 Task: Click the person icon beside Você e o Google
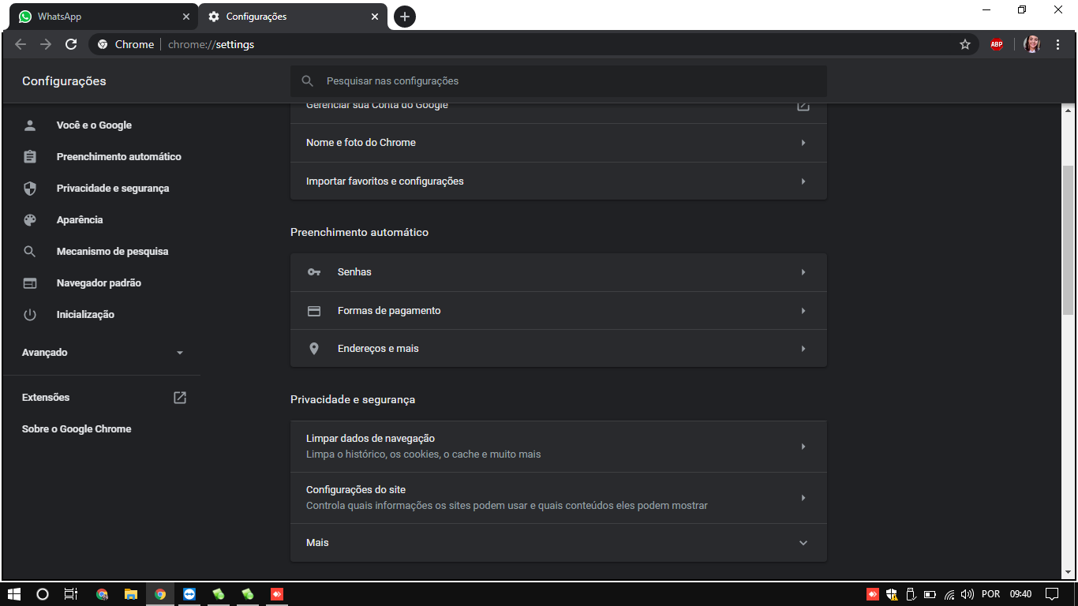click(x=30, y=125)
